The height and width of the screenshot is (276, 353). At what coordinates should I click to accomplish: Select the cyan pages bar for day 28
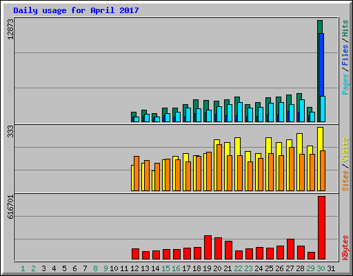click(302, 110)
